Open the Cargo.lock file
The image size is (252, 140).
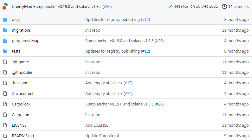[21, 104]
